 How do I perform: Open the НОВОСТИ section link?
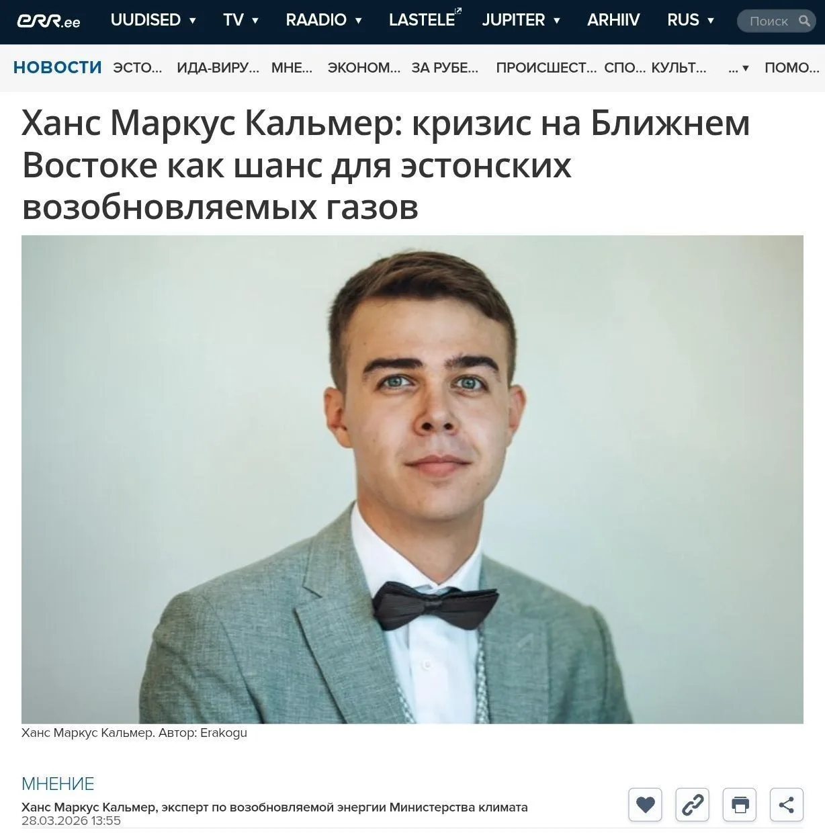(58, 67)
